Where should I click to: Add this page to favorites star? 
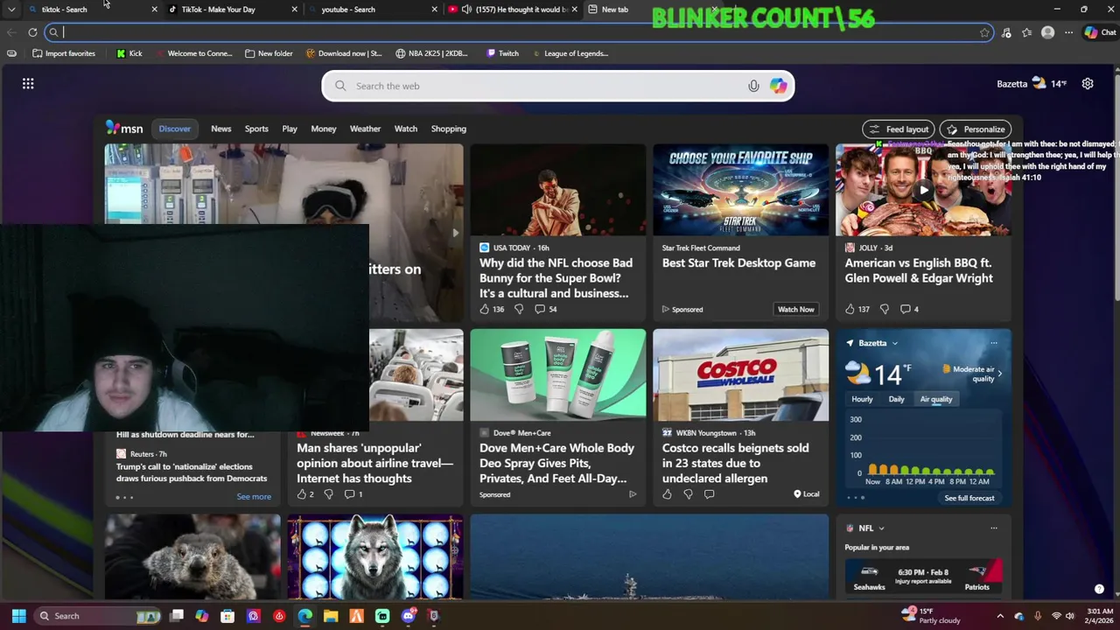[984, 32]
